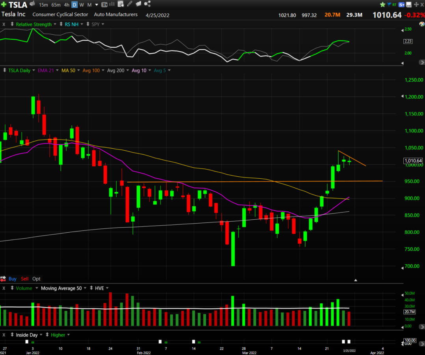The width and height of the screenshot is (425, 355).
Task: Click the bar chart style icon
Action: click(x=112, y=4)
